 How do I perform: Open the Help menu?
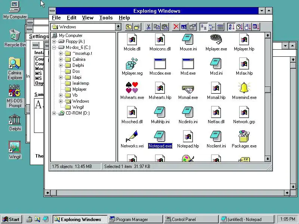click(124, 18)
